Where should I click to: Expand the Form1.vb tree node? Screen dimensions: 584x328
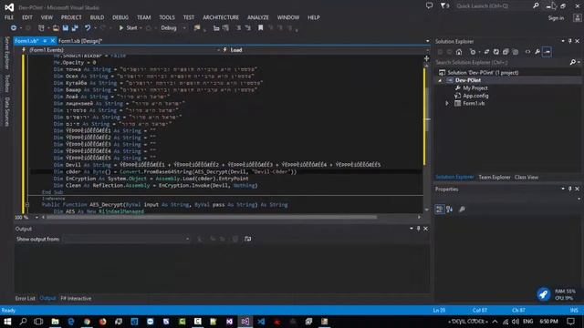(447, 103)
